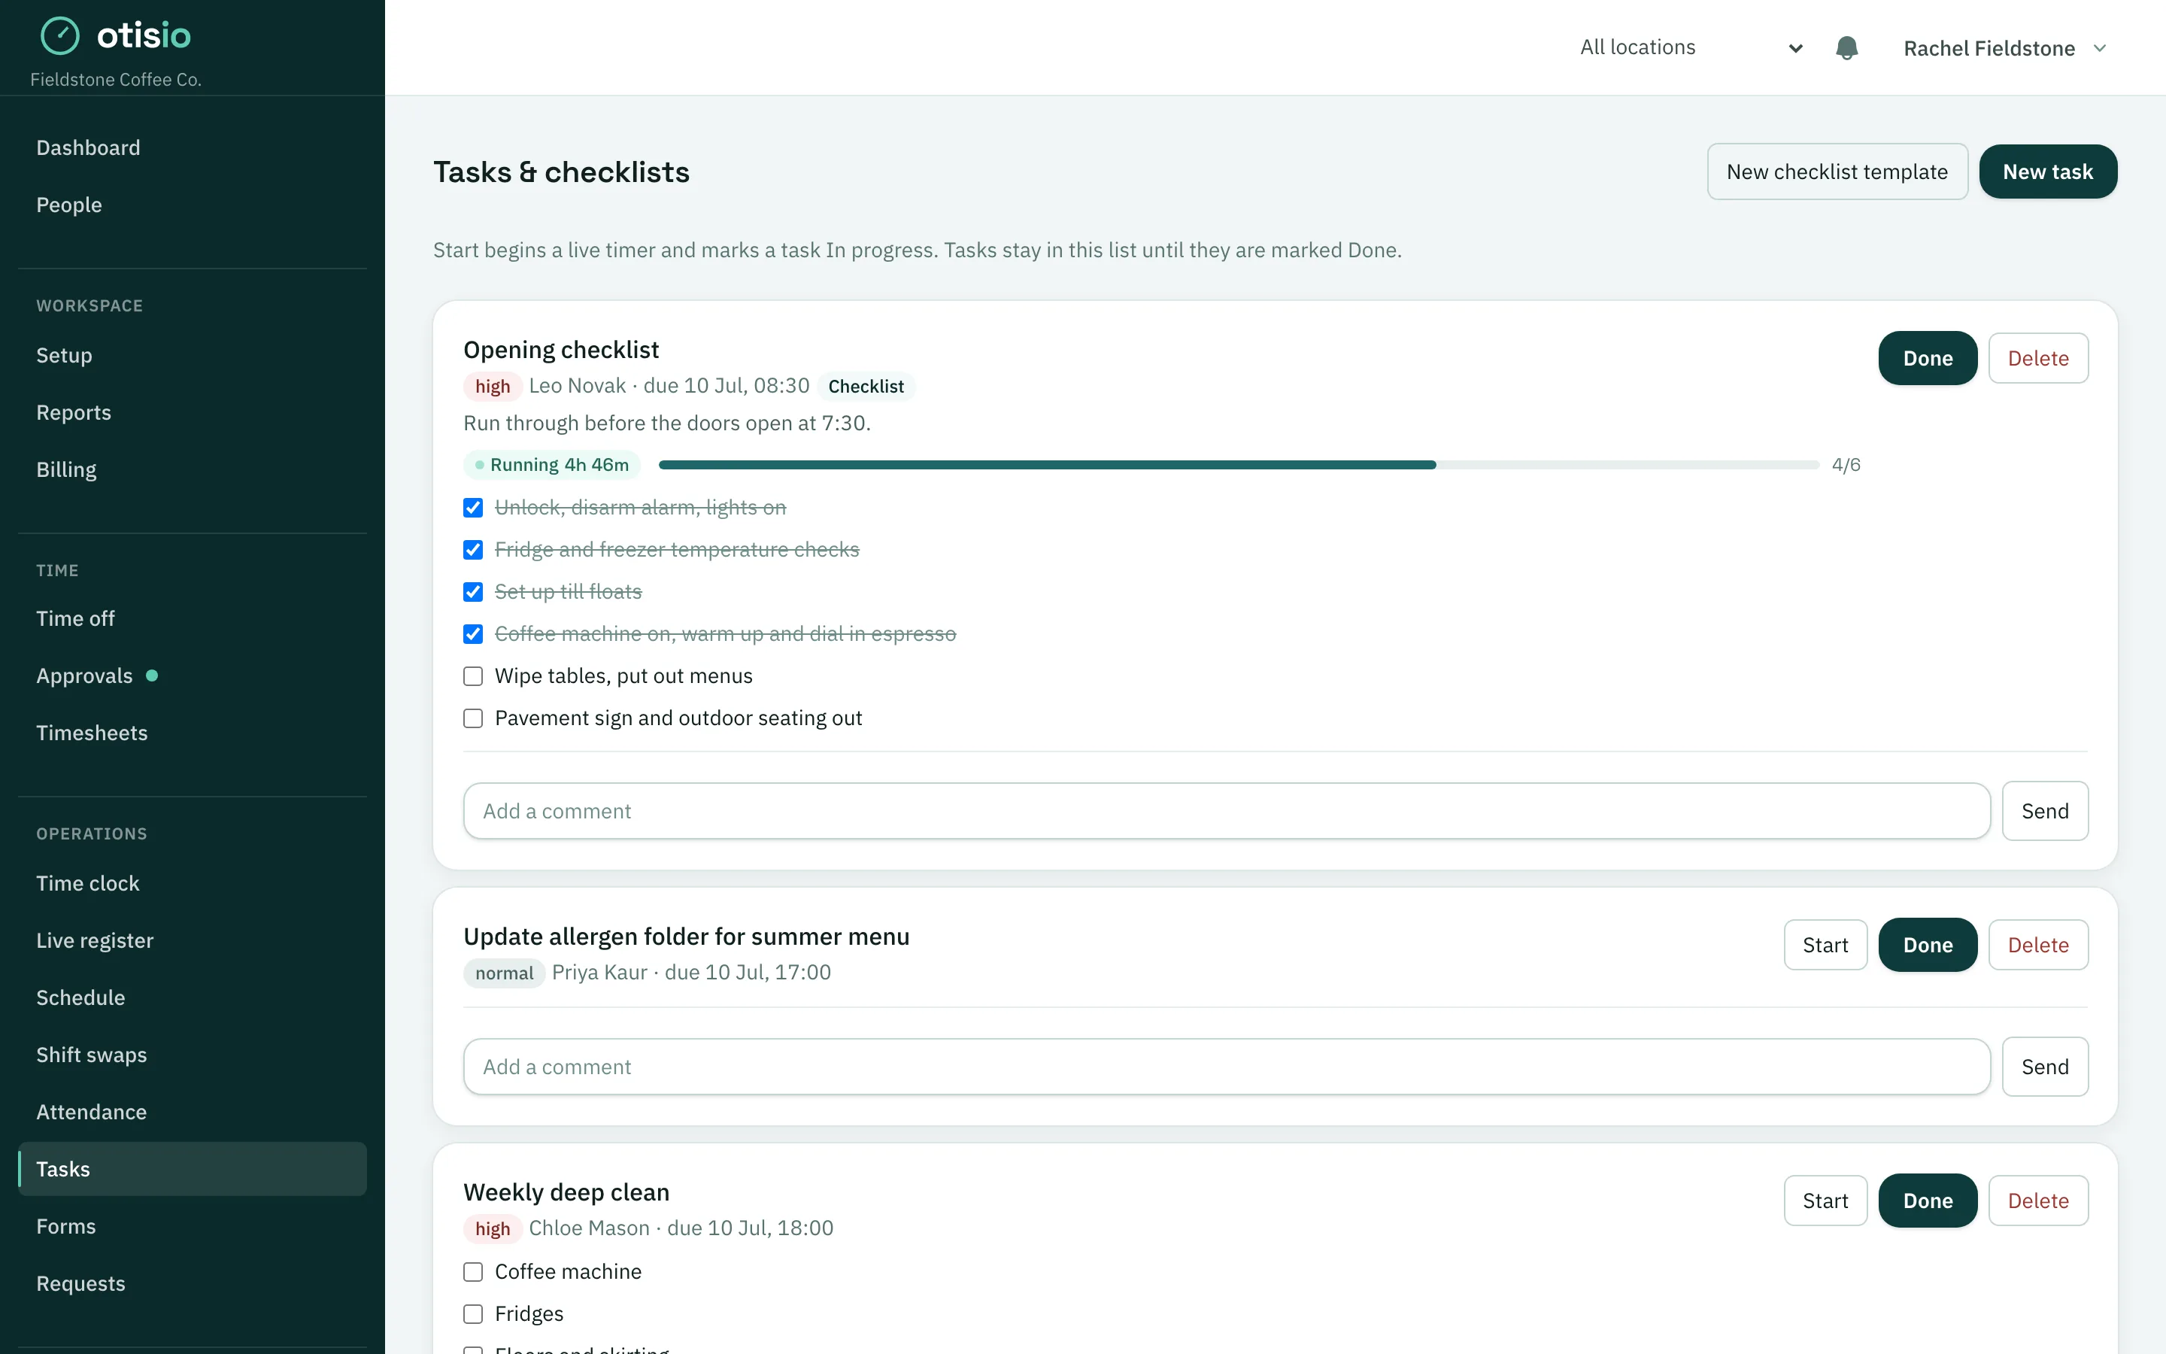Click Fieldstone Coffee Co. company name

[116, 80]
